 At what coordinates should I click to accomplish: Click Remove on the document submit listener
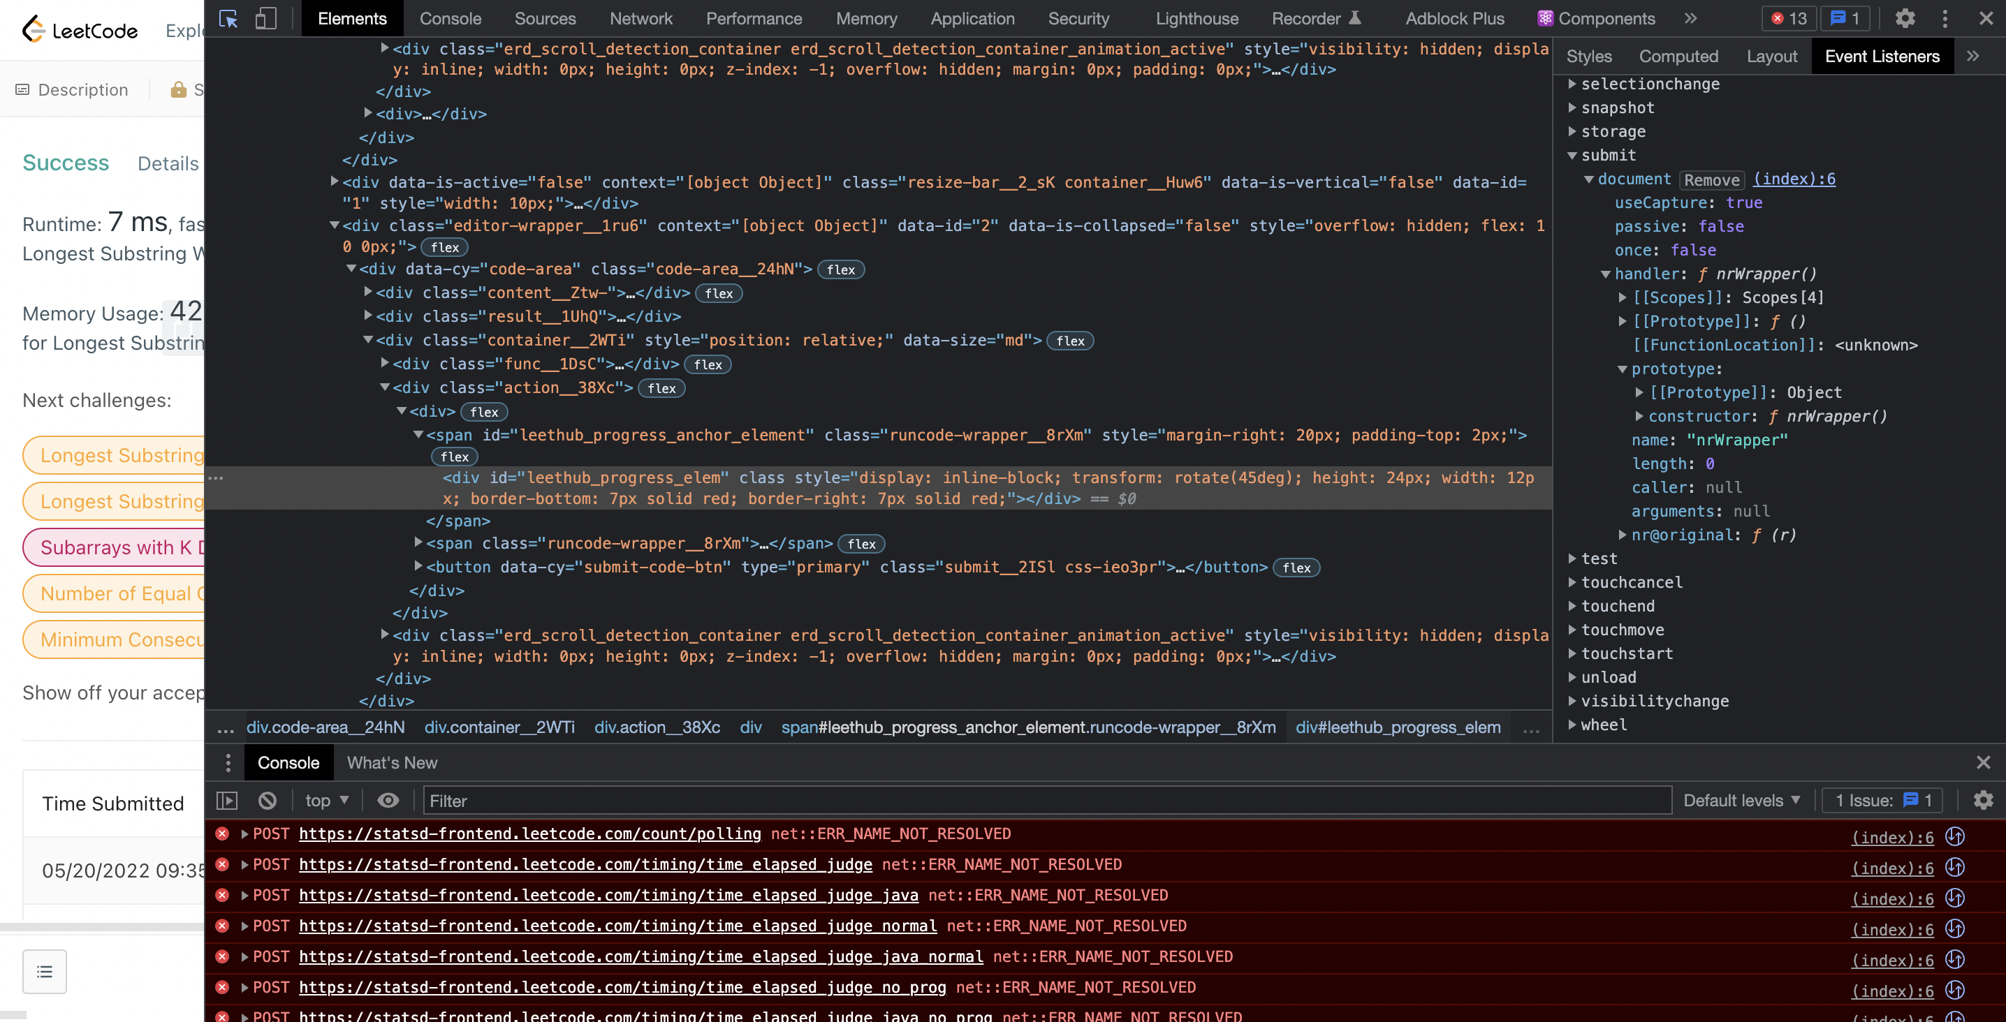(x=1712, y=179)
